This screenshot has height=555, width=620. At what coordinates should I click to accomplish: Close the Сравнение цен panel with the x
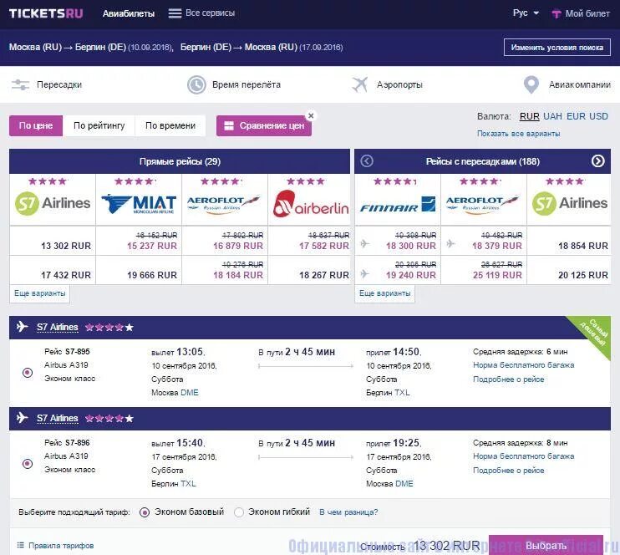pyautogui.click(x=311, y=115)
